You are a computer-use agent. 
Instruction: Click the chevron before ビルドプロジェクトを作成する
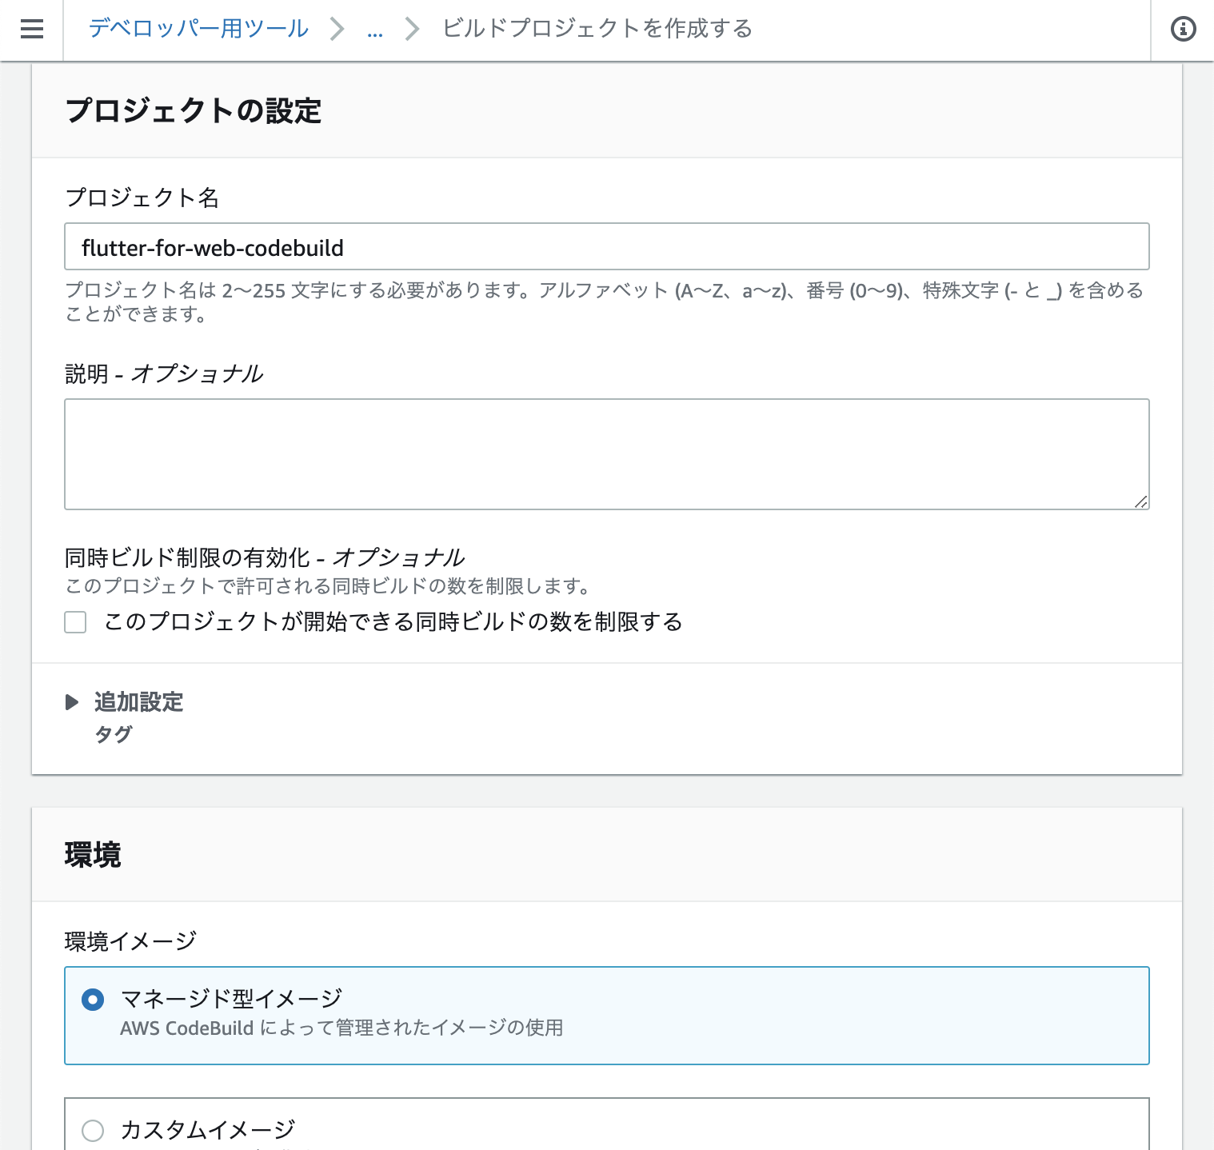[x=411, y=30]
